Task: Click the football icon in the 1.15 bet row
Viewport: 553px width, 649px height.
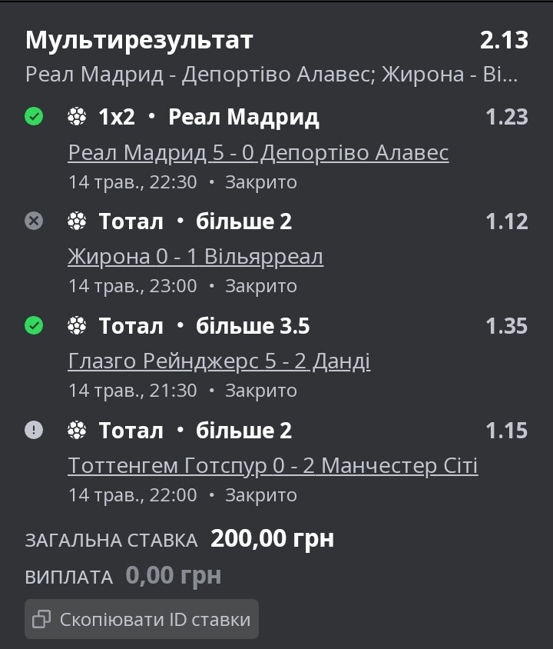Action: pyautogui.click(x=77, y=430)
